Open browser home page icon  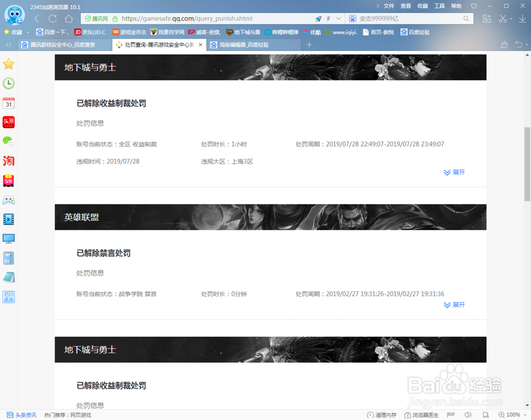68,19
